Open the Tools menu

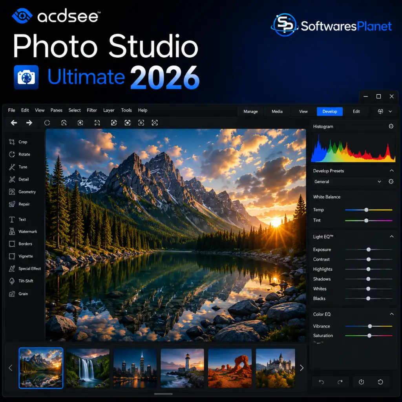coord(126,110)
